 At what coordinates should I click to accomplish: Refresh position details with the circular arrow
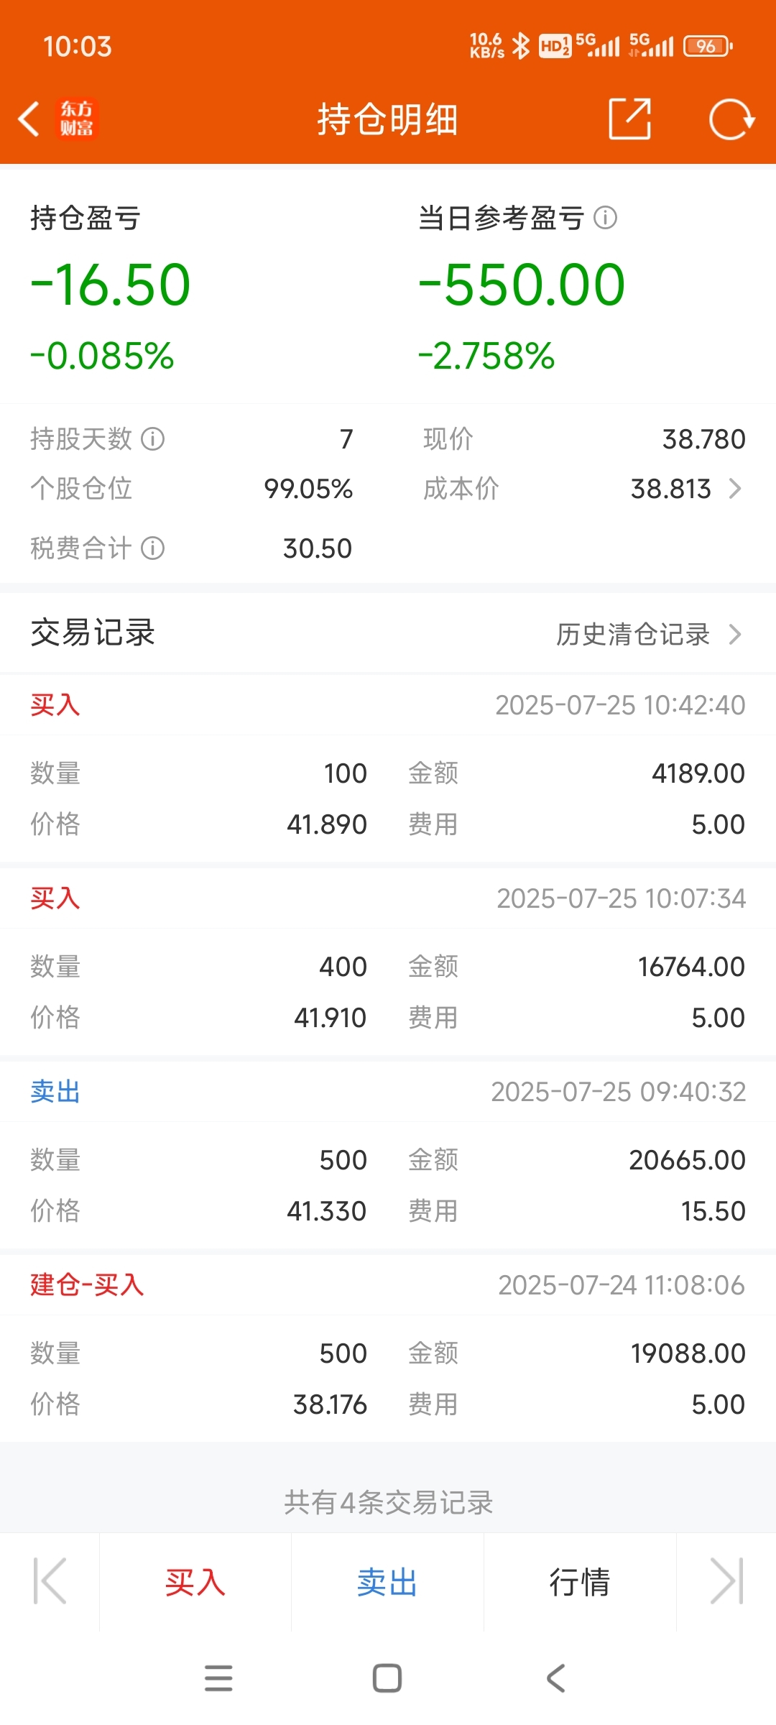(x=731, y=119)
